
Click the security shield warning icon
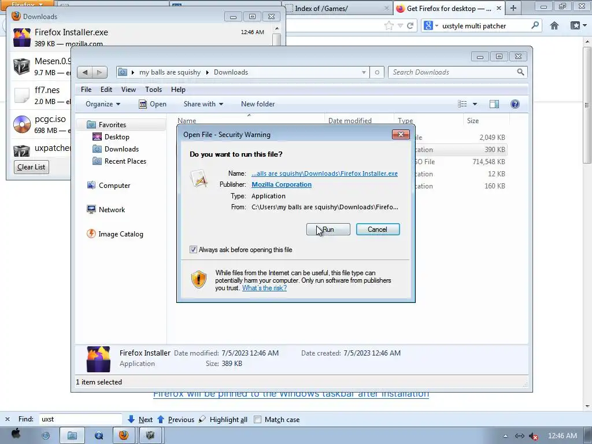point(199,279)
